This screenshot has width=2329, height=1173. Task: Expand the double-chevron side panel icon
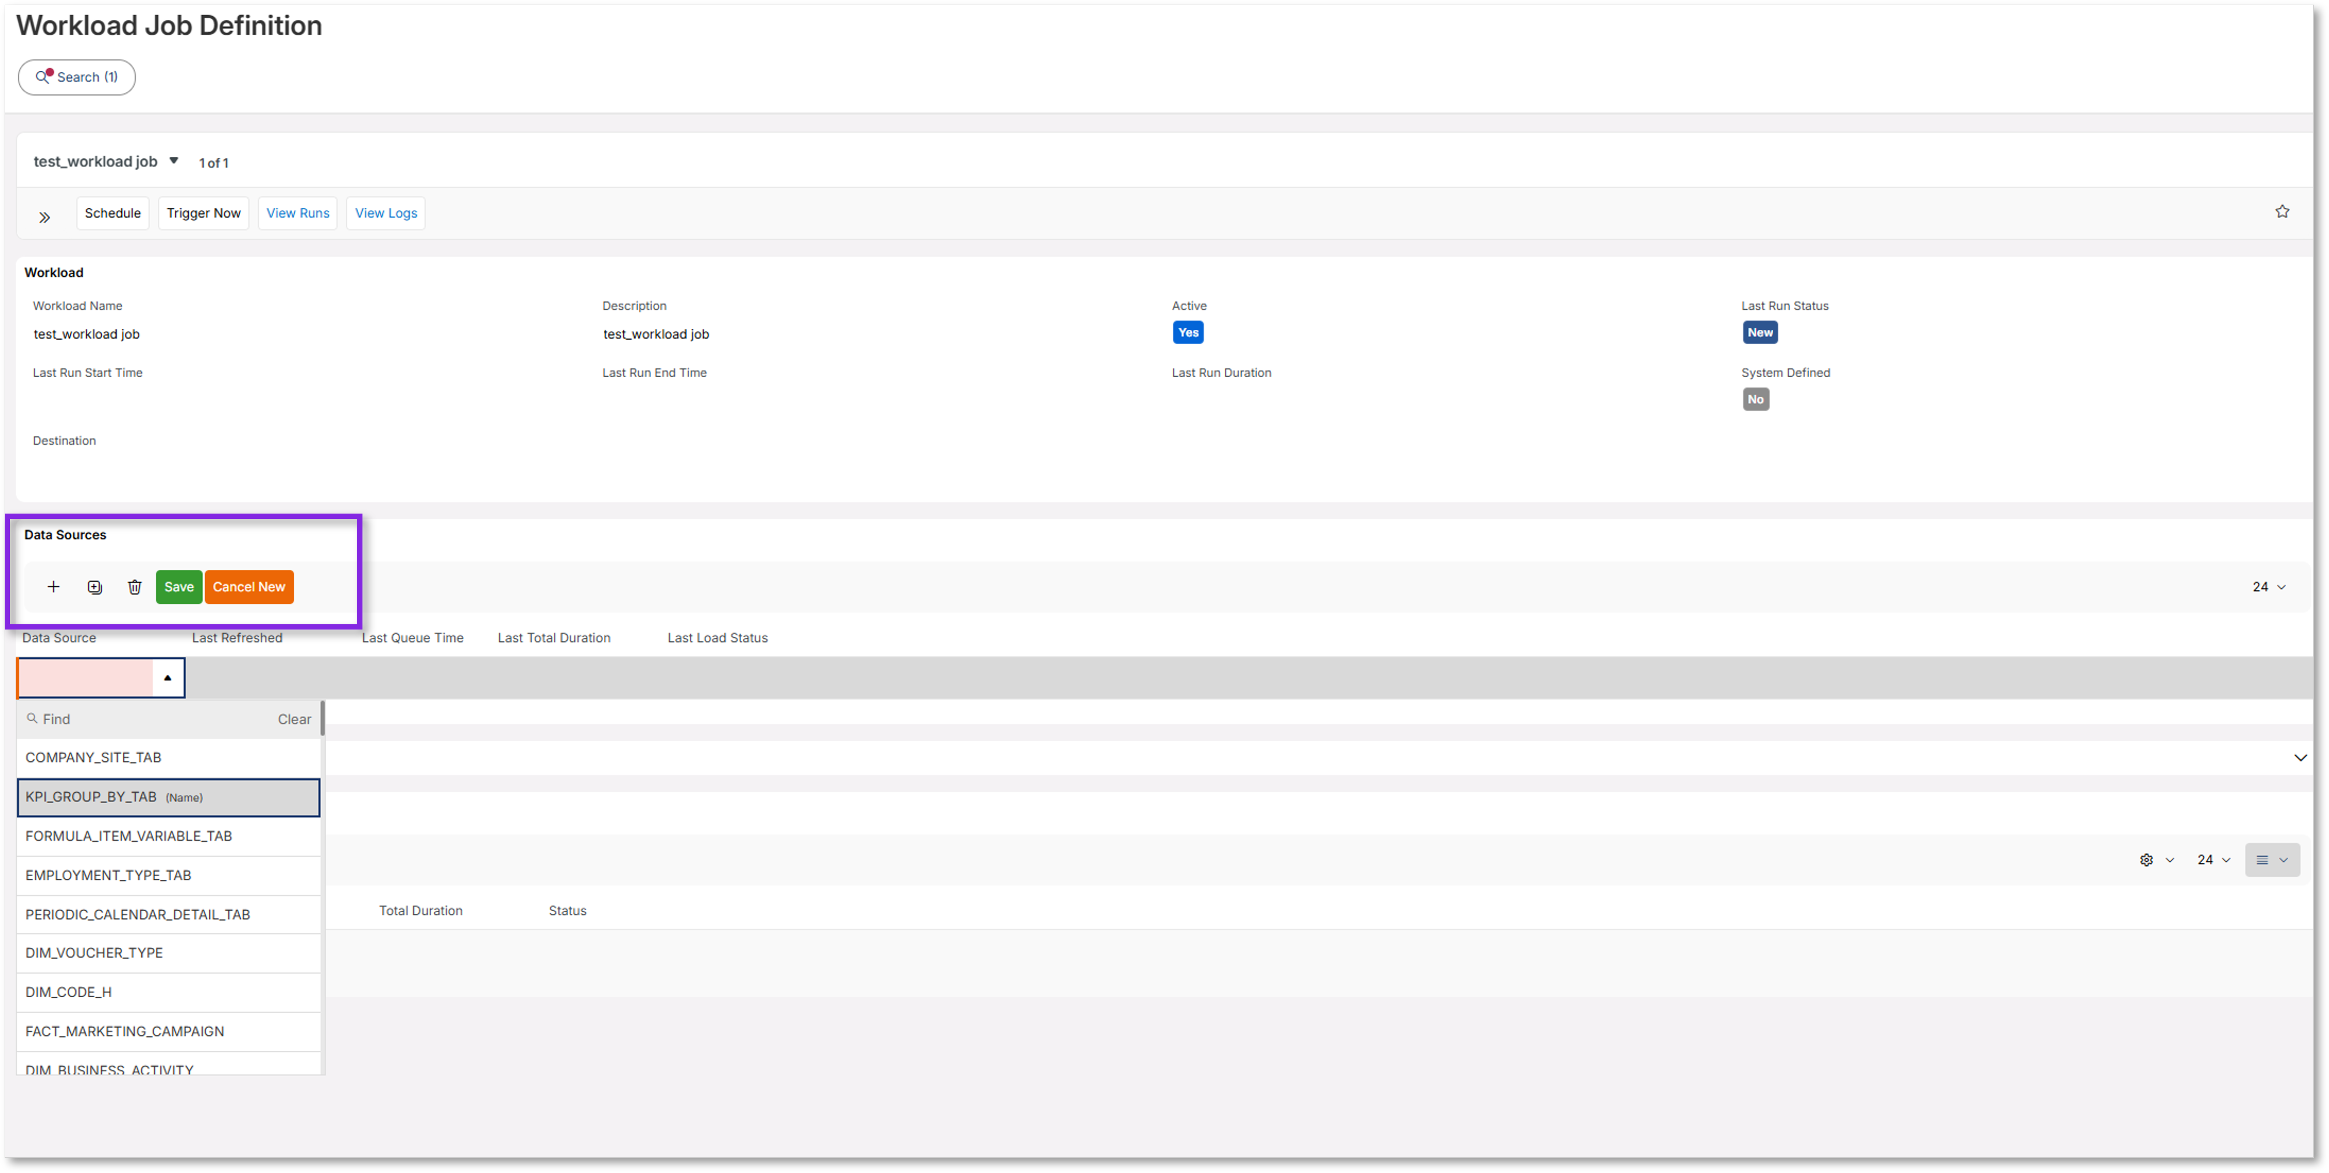[44, 217]
